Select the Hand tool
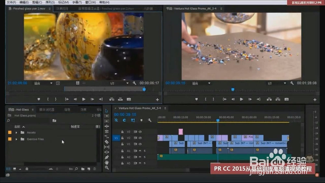This screenshot has width=325, height=183. point(107,163)
